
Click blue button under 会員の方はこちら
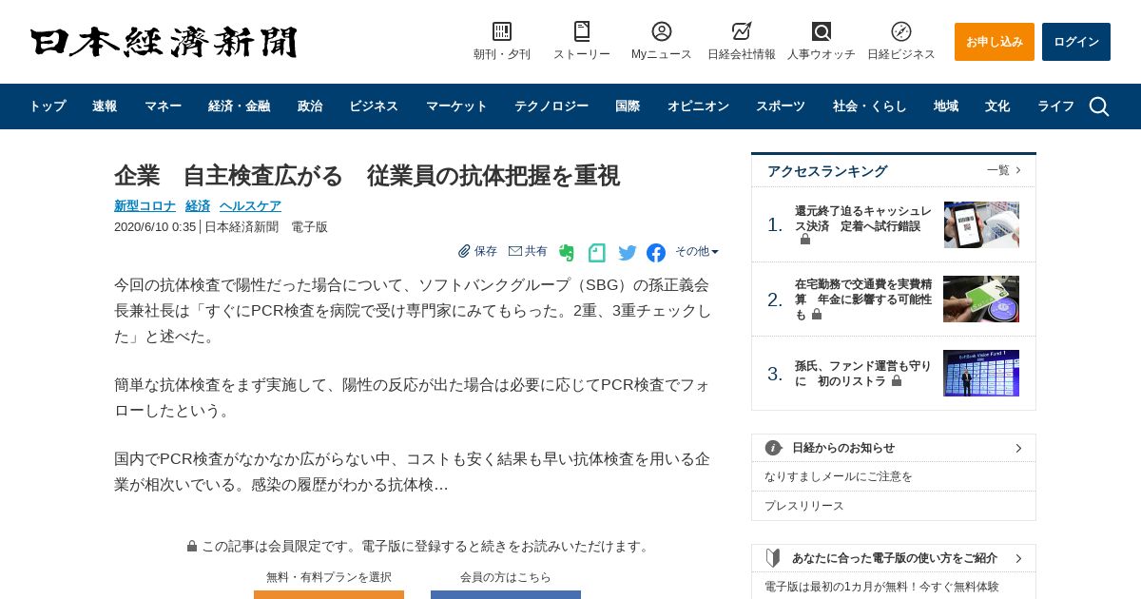(x=506, y=594)
